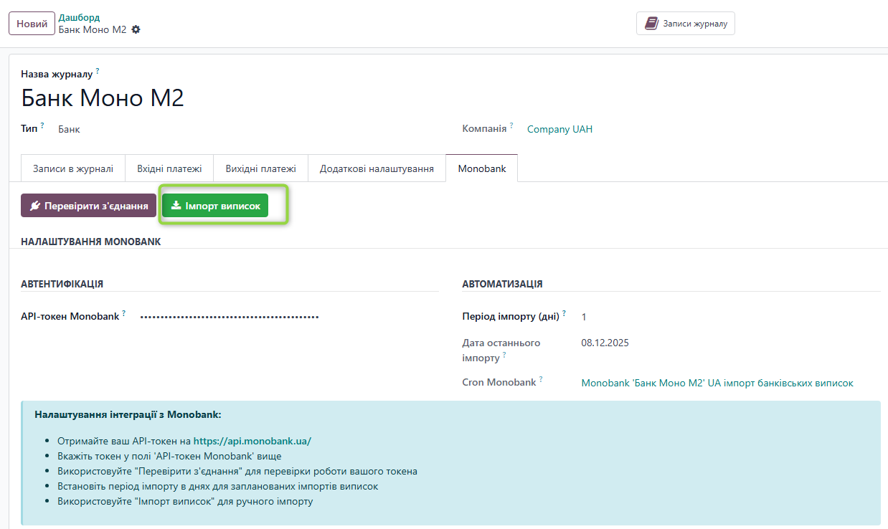Viewport: 888px width, 529px height.
Task: Click help icon next to API-токен Monobank
Action: click(x=123, y=313)
